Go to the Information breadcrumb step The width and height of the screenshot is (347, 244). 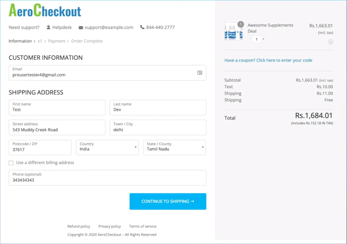tap(20, 41)
